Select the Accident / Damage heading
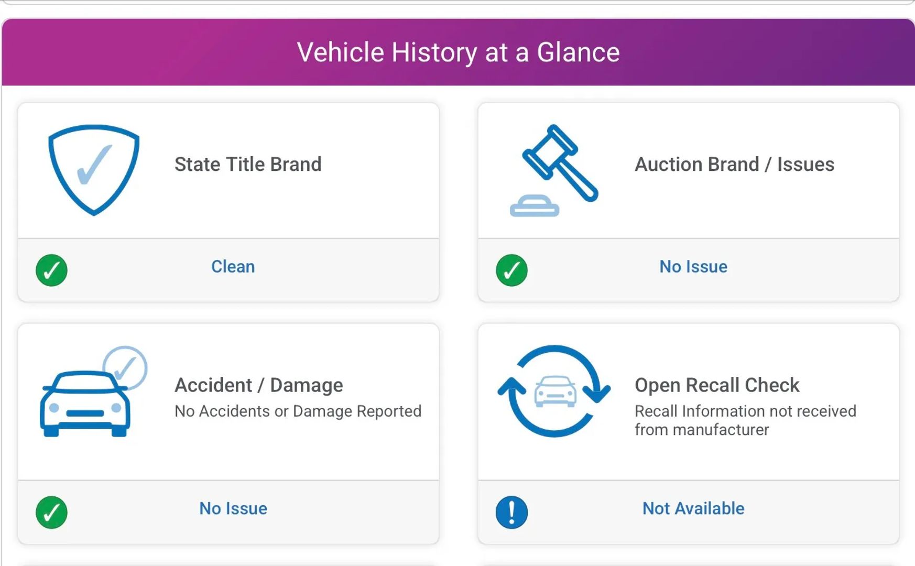This screenshot has height=566, width=915. click(258, 385)
